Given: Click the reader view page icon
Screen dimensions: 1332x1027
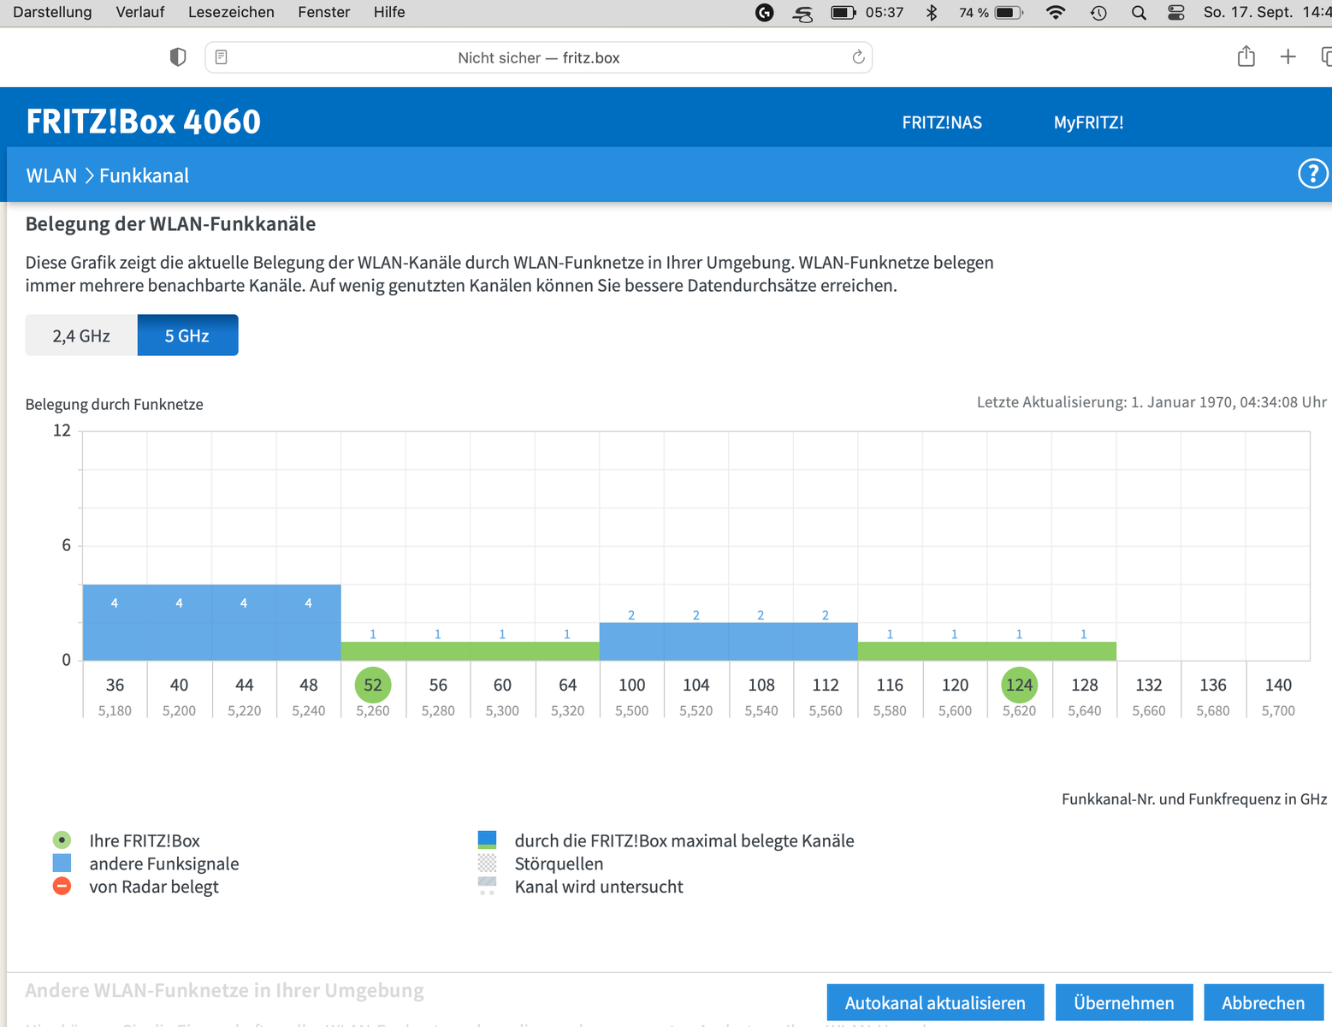Looking at the screenshot, I should tap(222, 57).
